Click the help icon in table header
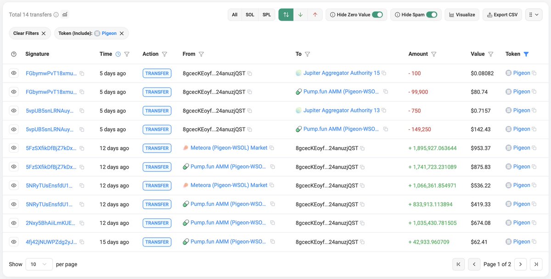The height and width of the screenshot is (279, 551). pyautogui.click(x=14, y=54)
